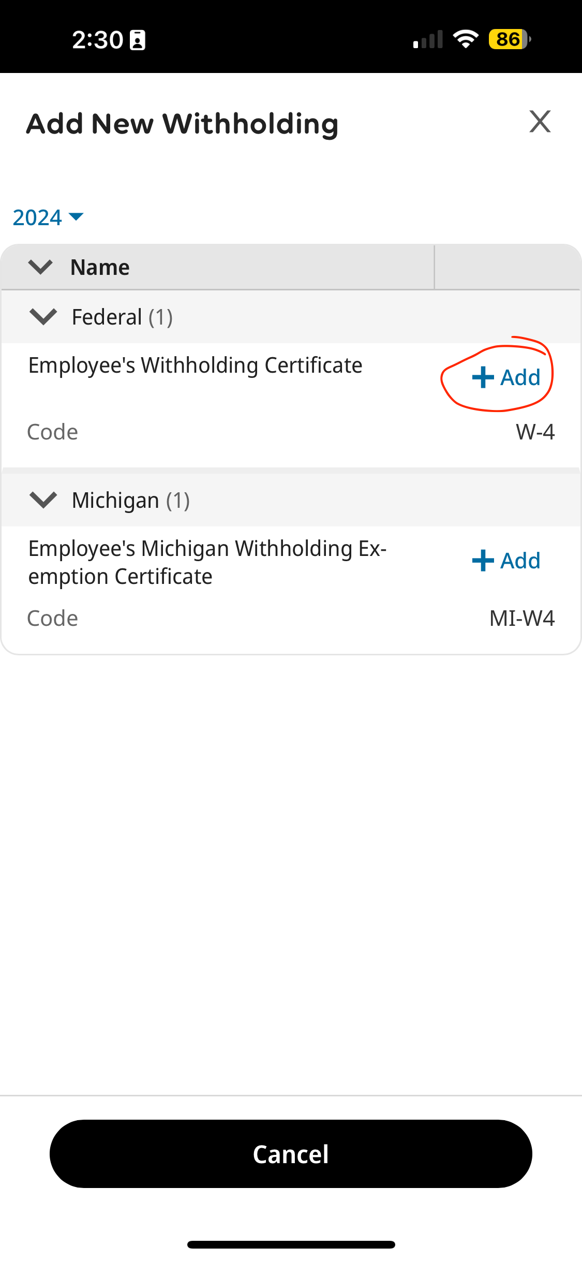Tap the ID card icon beside the clock

(138, 40)
